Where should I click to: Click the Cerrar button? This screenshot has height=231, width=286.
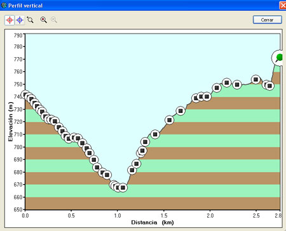point(267,20)
